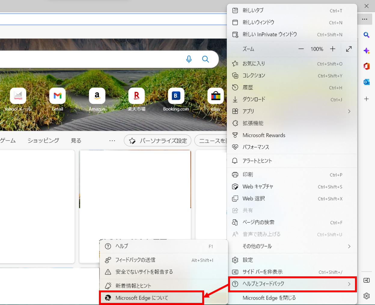Viewport: 375px width, 305px height.
Task: Expand the その他のツール submenu
Action: click(292, 246)
